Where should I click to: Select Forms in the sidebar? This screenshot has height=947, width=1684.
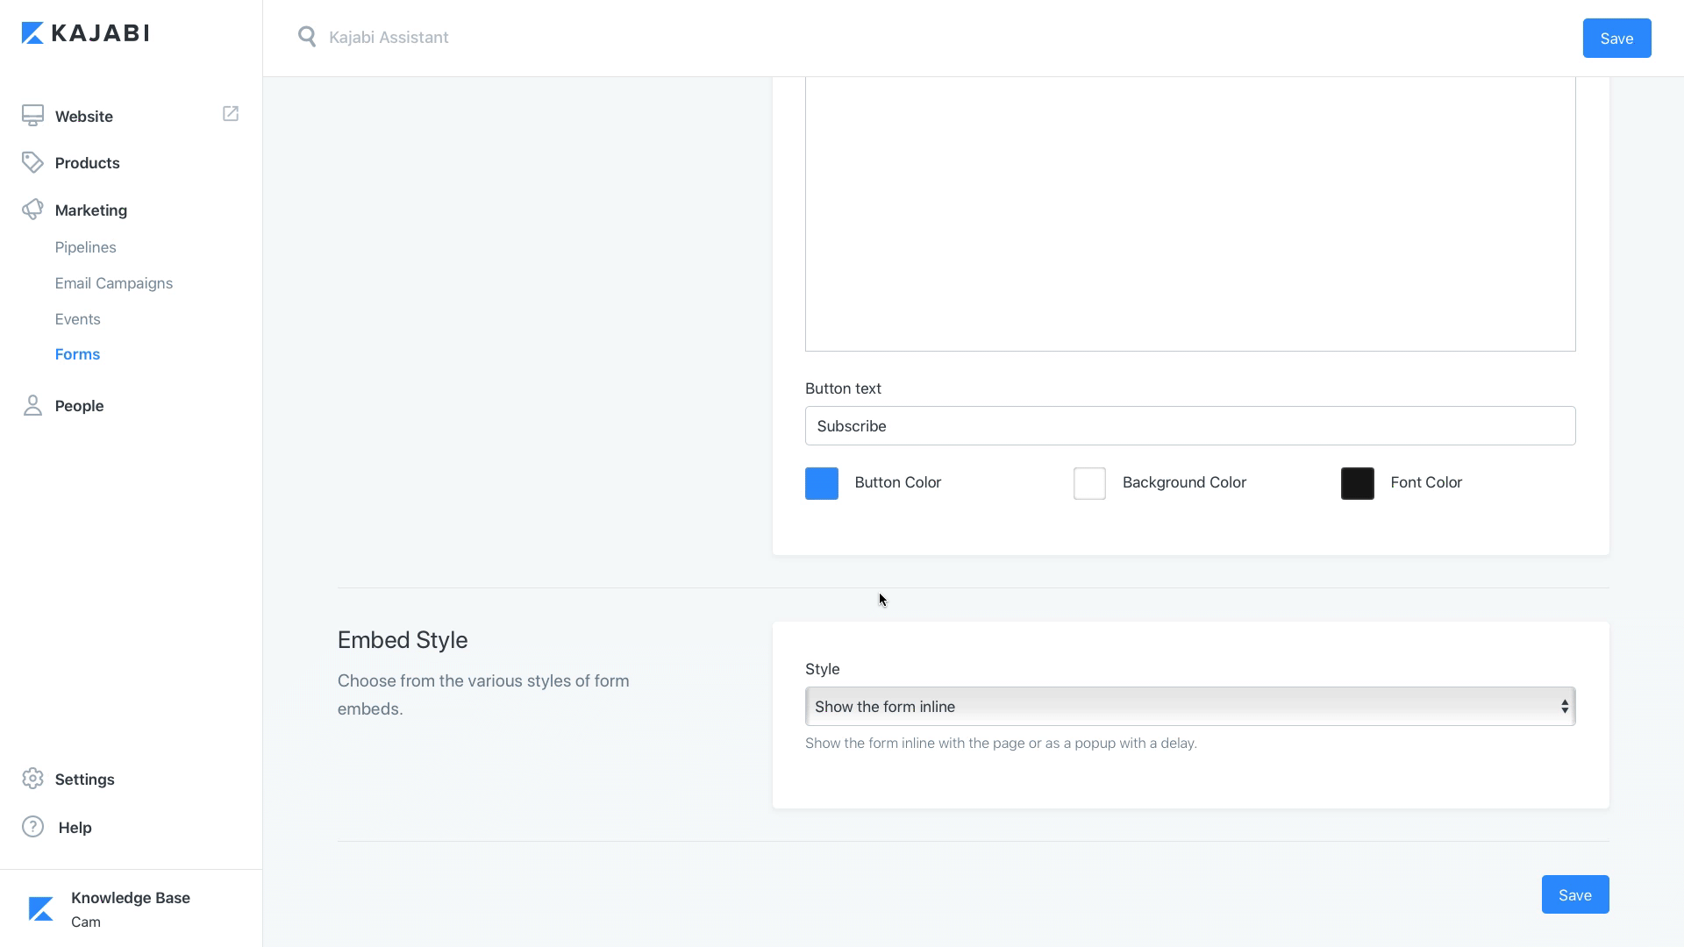click(77, 354)
